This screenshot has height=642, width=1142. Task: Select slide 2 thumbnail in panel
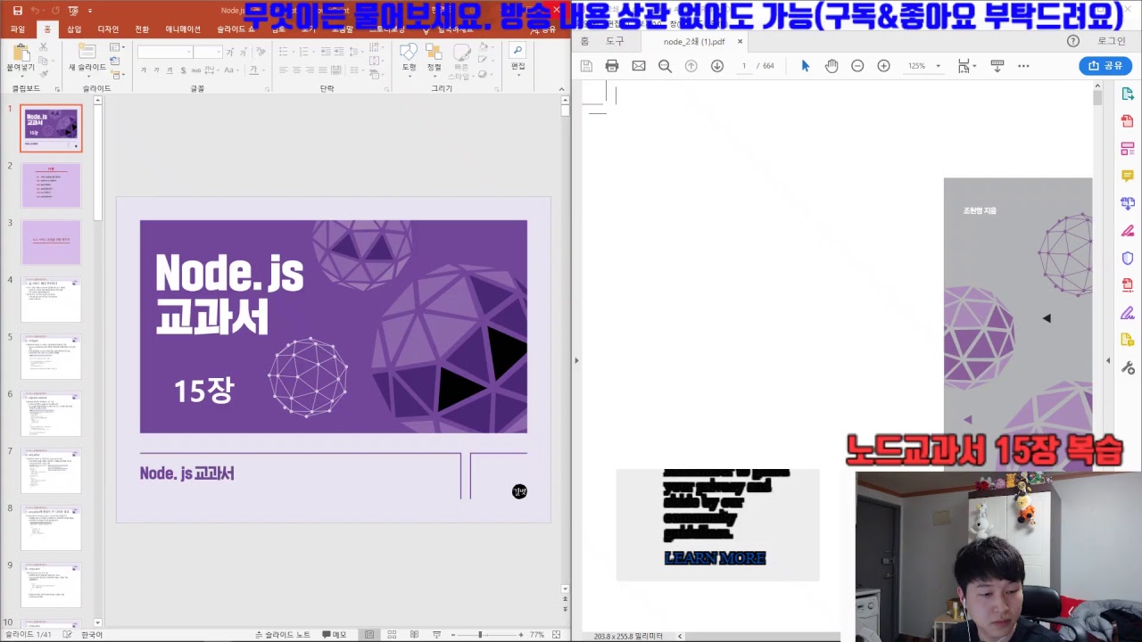tap(51, 185)
